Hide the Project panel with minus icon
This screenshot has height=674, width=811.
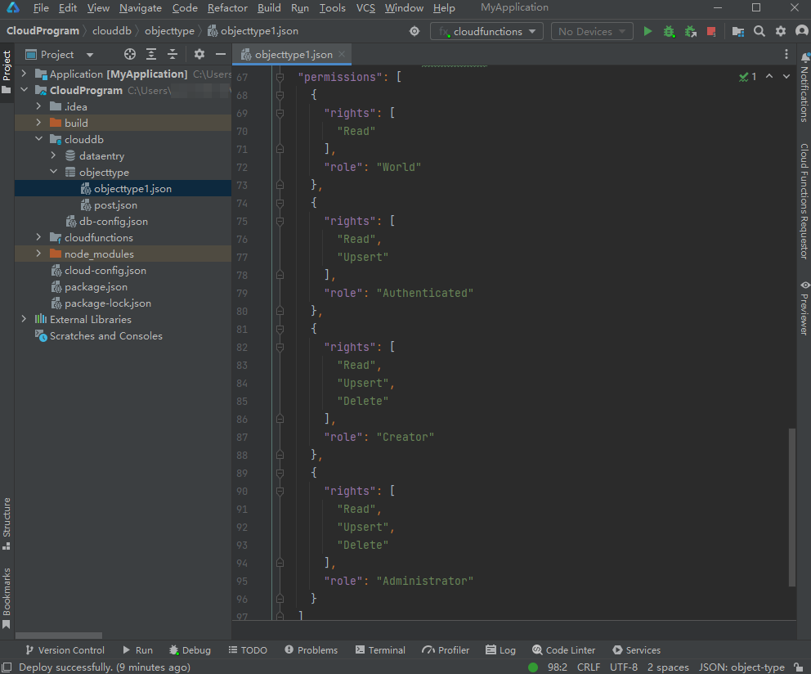(x=221, y=54)
